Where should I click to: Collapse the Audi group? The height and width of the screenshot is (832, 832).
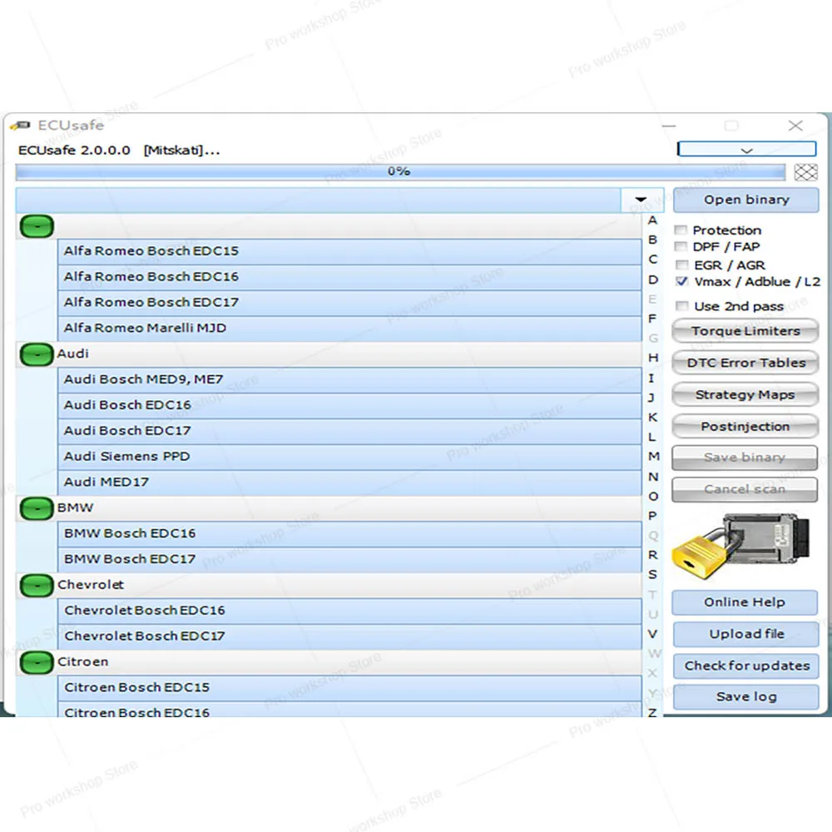point(37,354)
